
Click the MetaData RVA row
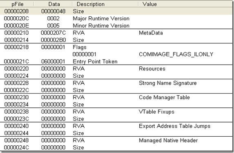116,33
